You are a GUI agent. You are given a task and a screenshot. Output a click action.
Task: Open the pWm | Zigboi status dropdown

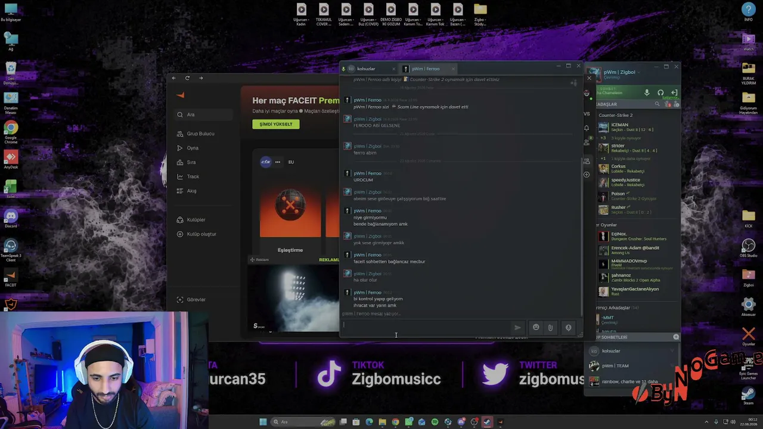click(638, 73)
